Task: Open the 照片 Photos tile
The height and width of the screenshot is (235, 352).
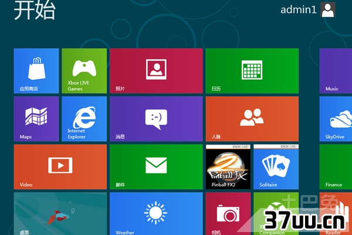Action: [156, 71]
